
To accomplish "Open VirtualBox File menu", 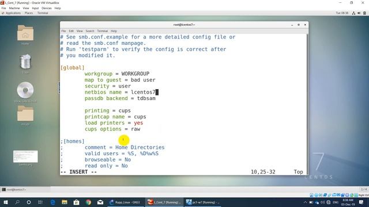I will 4,8.
